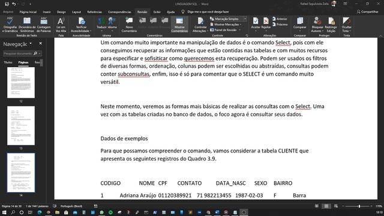
Task: Click the Aceitar change icon
Action: pos(256,21)
